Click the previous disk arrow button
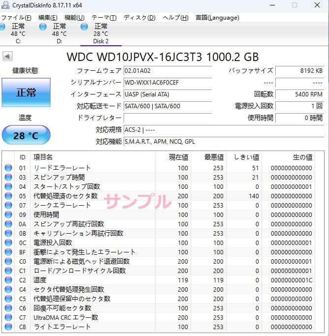 (8, 57)
